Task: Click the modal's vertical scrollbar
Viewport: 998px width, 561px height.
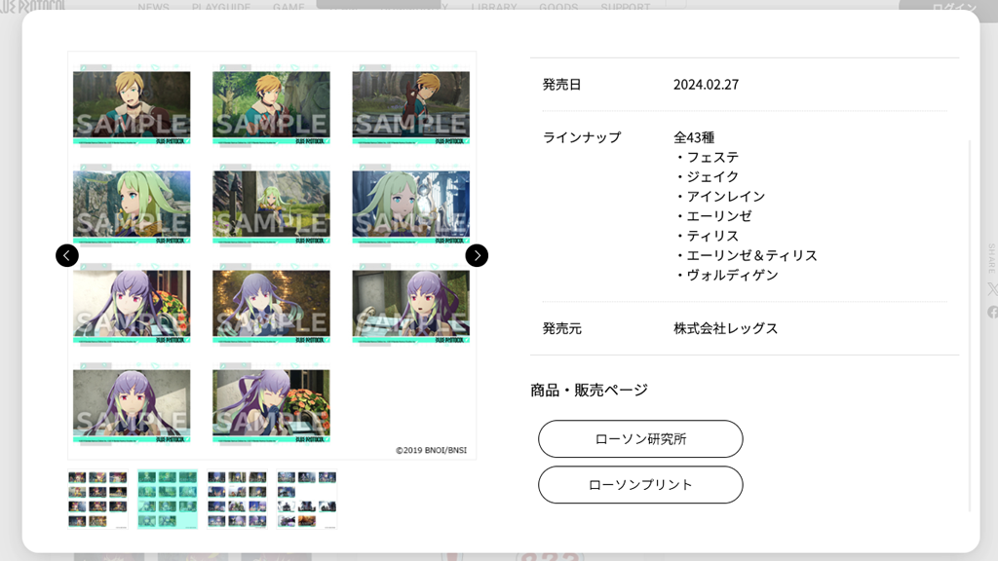Action: 970,321
